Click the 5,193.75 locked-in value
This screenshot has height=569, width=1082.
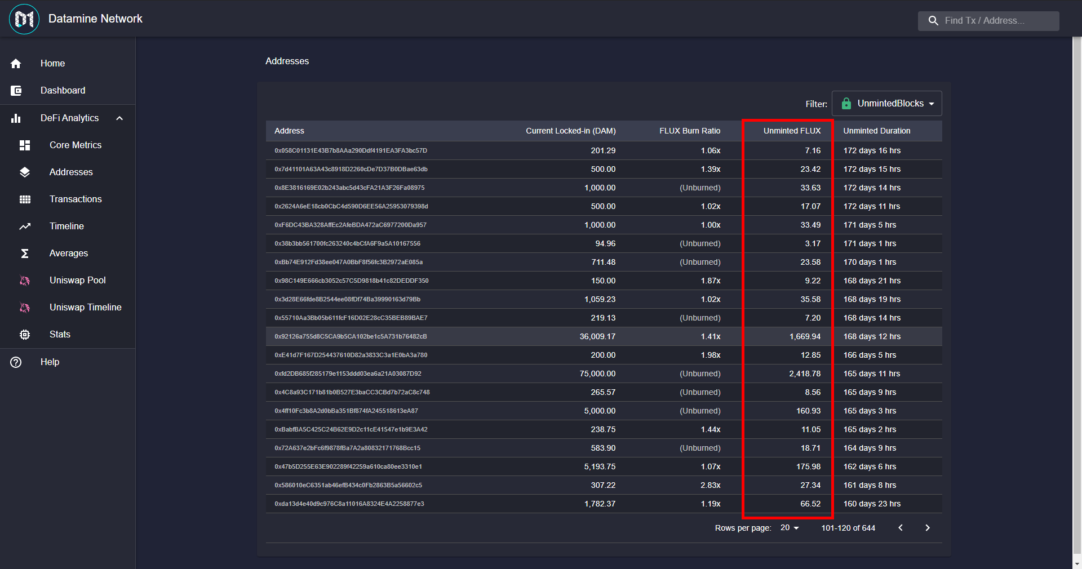[600, 466]
